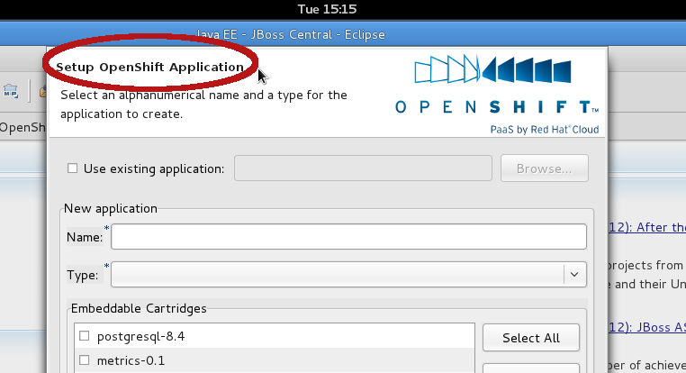
Task: Select the existing application text field
Action: point(363,168)
